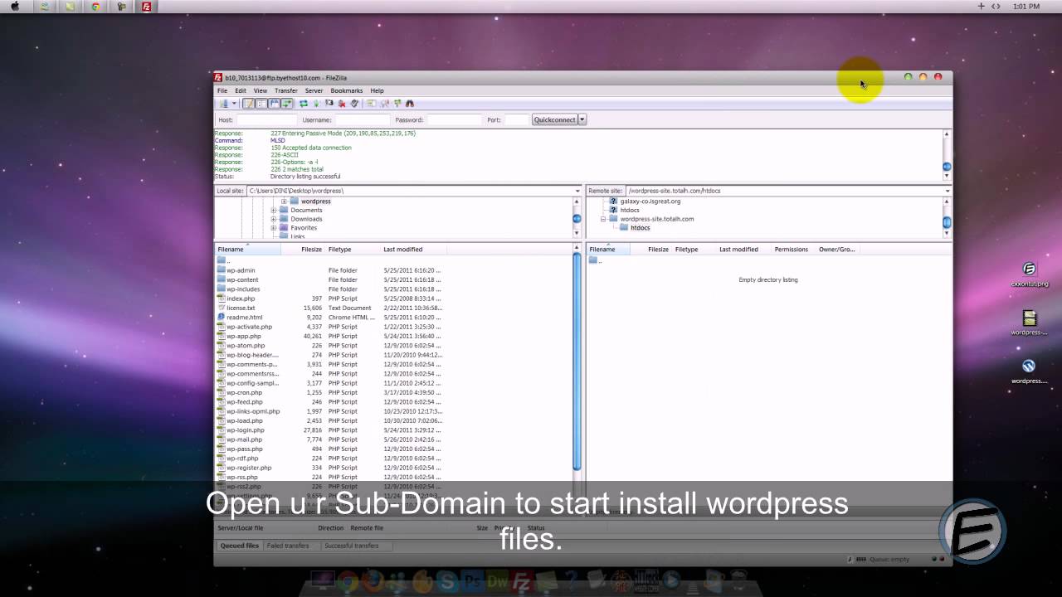Expand the Downloads folder in local tree
The image size is (1062, 597).
click(x=274, y=219)
